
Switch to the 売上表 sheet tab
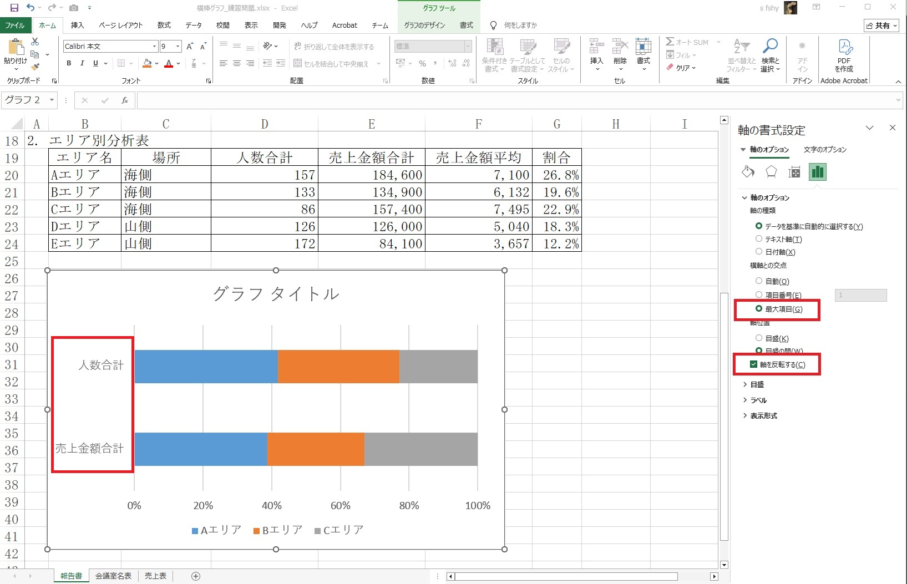155,576
